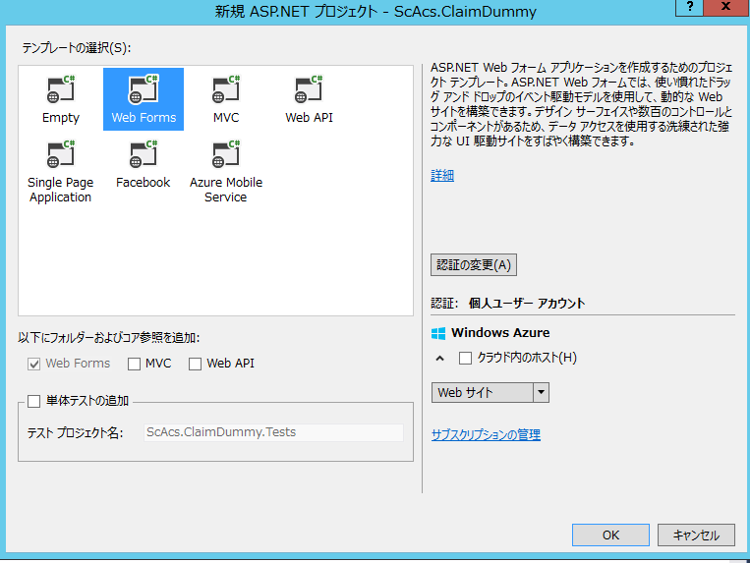Choose the Facebook template icon

pyautogui.click(x=144, y=156)
